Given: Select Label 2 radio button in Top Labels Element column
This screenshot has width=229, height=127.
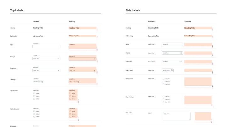Looking at the screenshot, I should [x=34, y=114].
